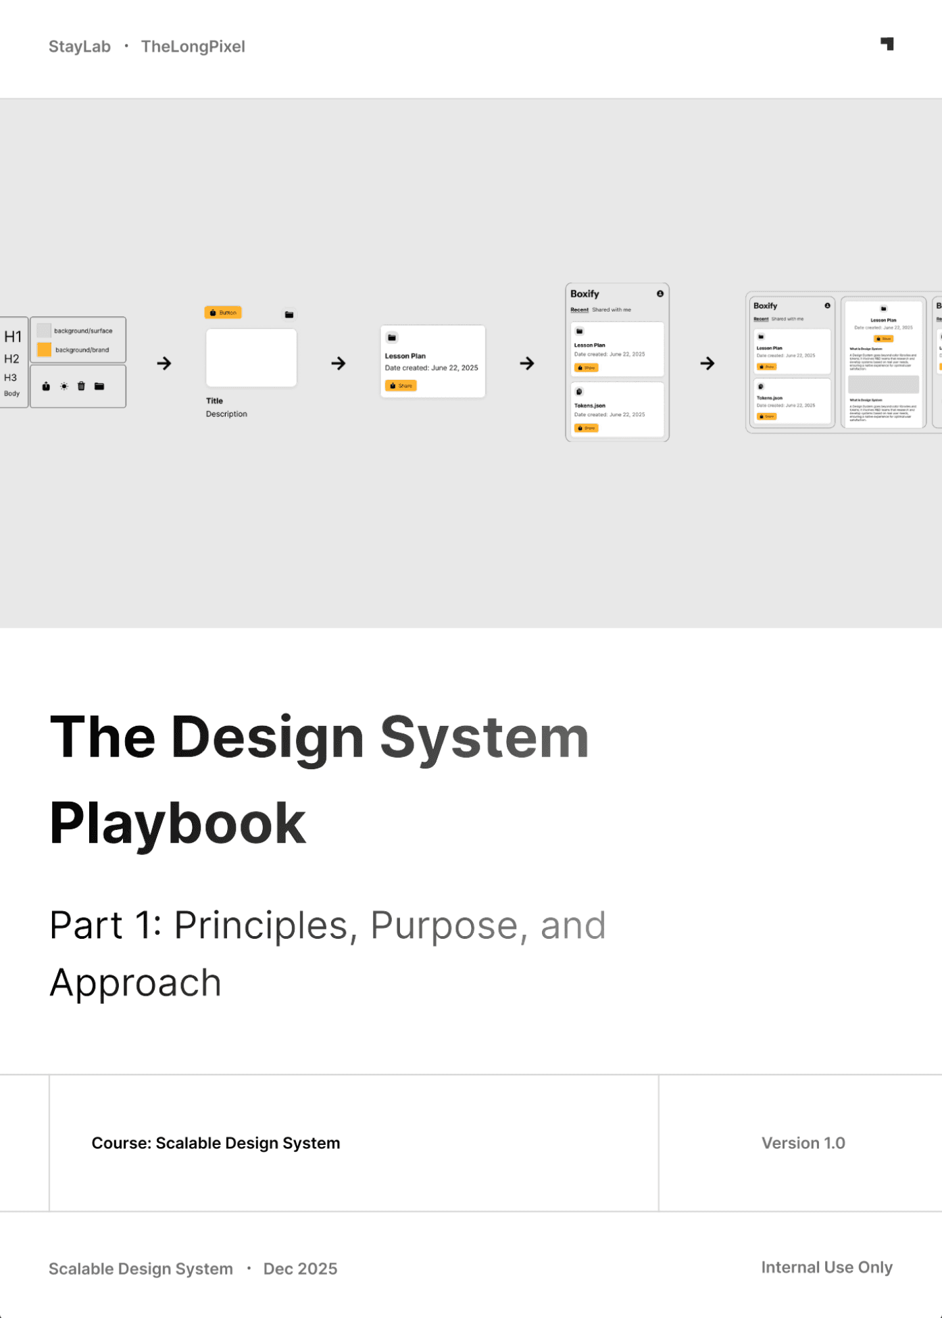Click the share icon in the icon set box
Screen dimensions: 942x1318
coord(46,387)
